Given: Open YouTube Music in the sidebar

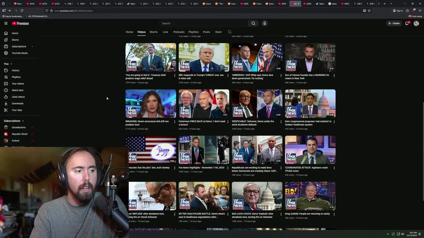Looking at the screenshot, I should click(x=19, y=53).
